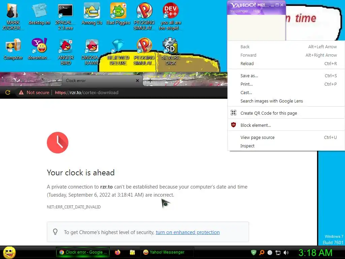The width and height of the screenshot is (345, 259).
Task: Open the doesntwo Yahoo shortcut icon
Action: point(39,49)
